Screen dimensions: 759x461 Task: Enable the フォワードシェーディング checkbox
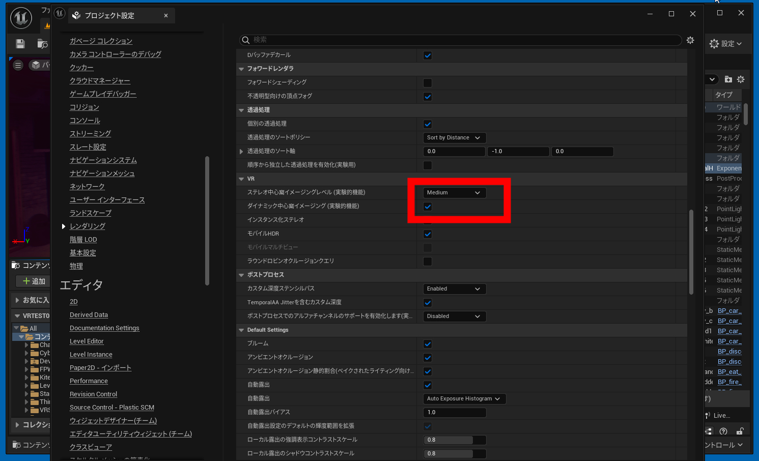click(x=428, y=83)
